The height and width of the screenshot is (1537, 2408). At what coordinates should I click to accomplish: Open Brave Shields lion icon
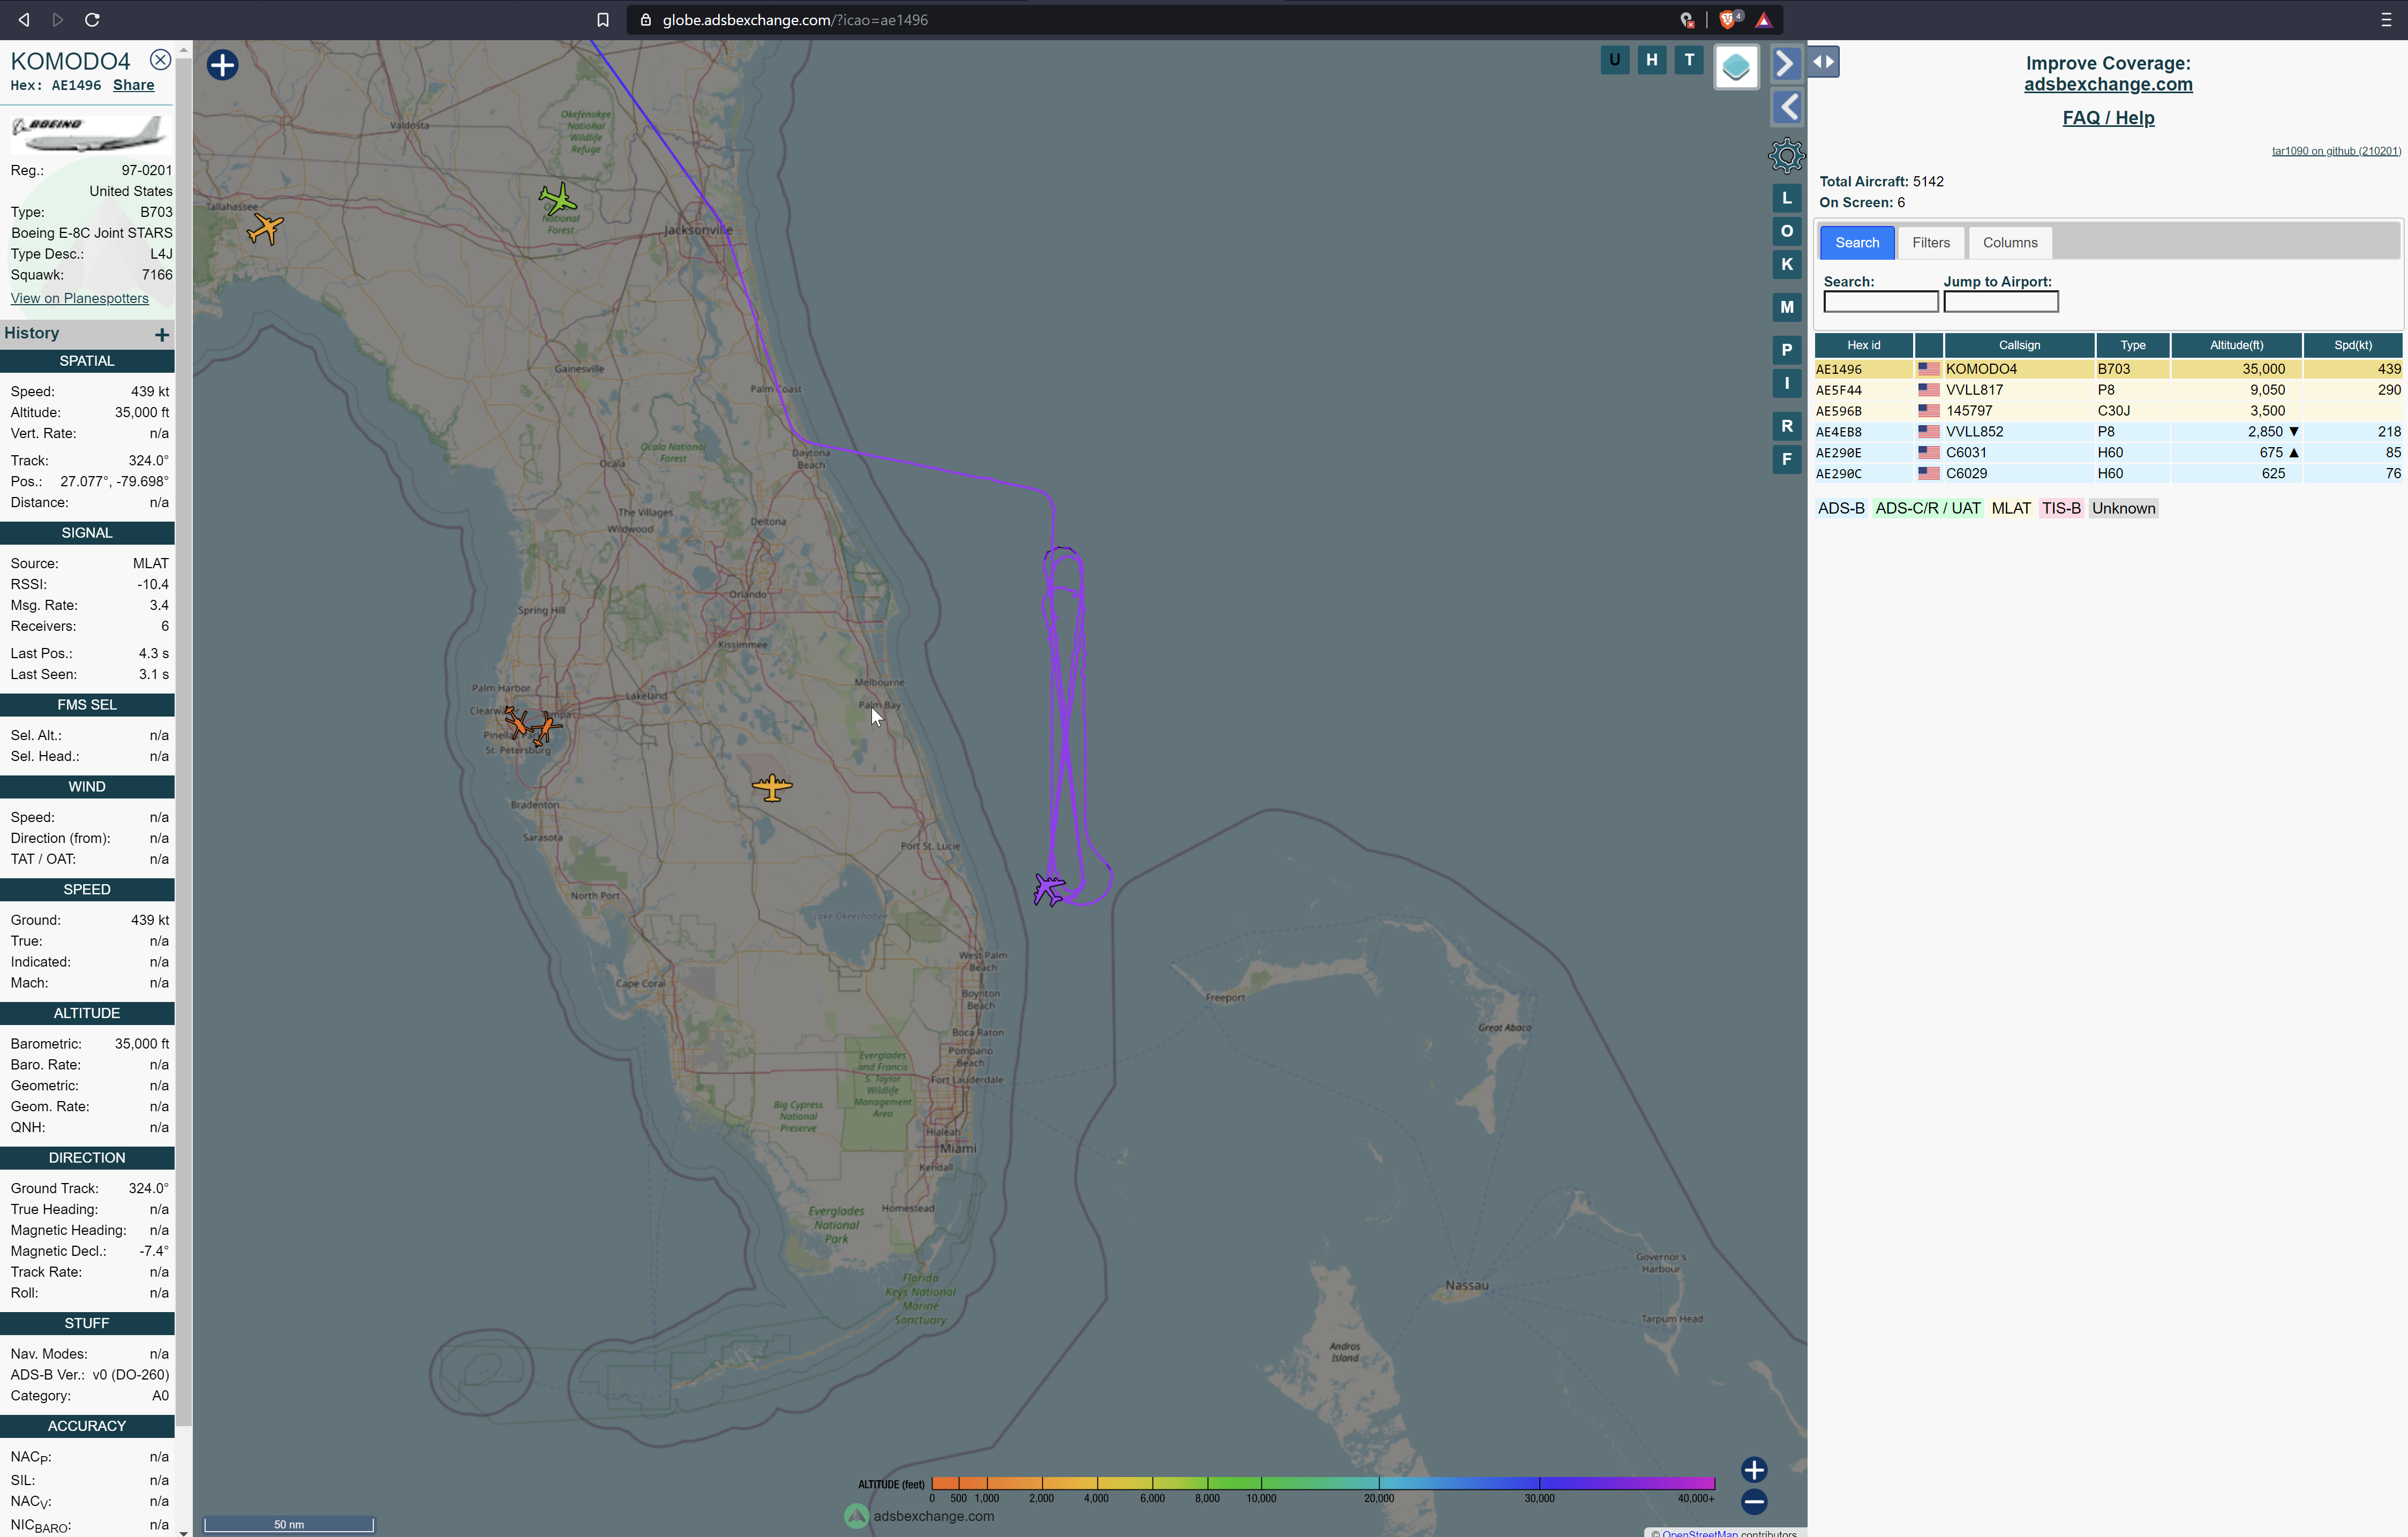coord(1729,19)
